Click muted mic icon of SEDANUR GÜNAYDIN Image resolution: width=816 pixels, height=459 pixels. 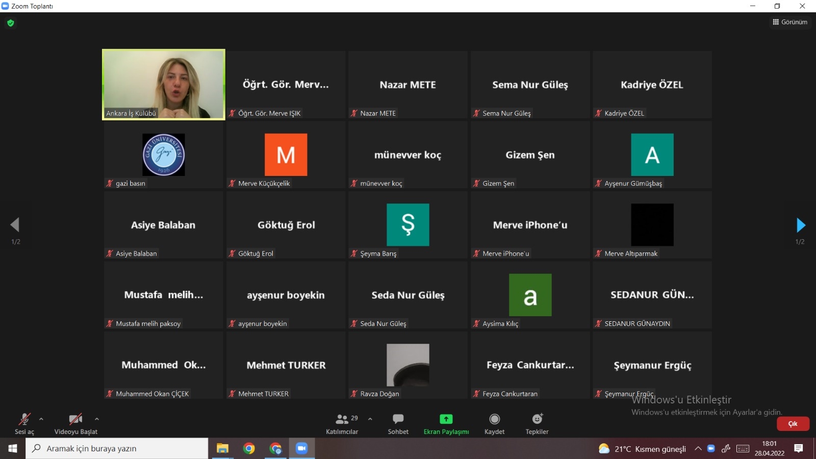[598, 323]
